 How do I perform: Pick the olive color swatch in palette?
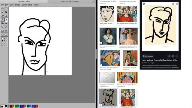pos(13,106)
